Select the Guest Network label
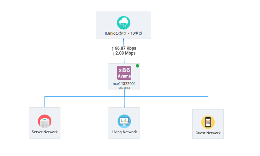260x156 pixels. [x=208, y=133]
